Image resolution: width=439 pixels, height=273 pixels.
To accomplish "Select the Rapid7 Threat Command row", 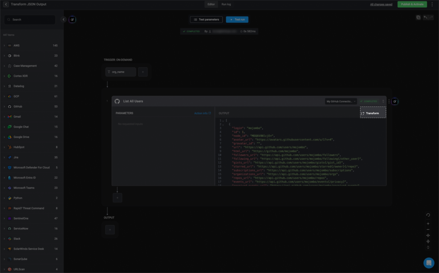I will point(32,208).
